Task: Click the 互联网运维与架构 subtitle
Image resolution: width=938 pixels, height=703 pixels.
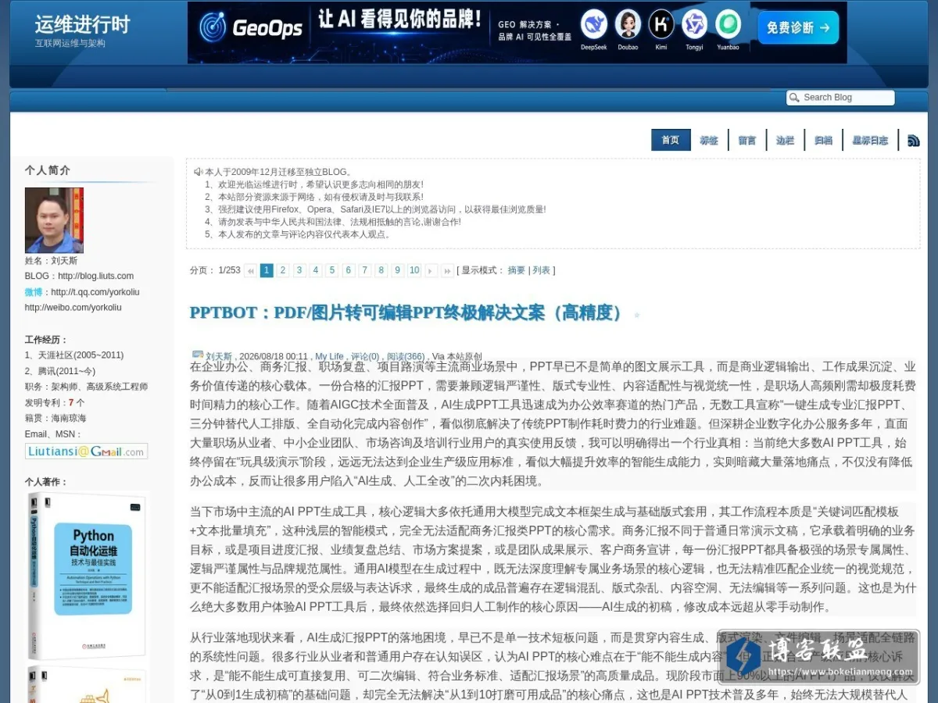Action: point(70,44)
